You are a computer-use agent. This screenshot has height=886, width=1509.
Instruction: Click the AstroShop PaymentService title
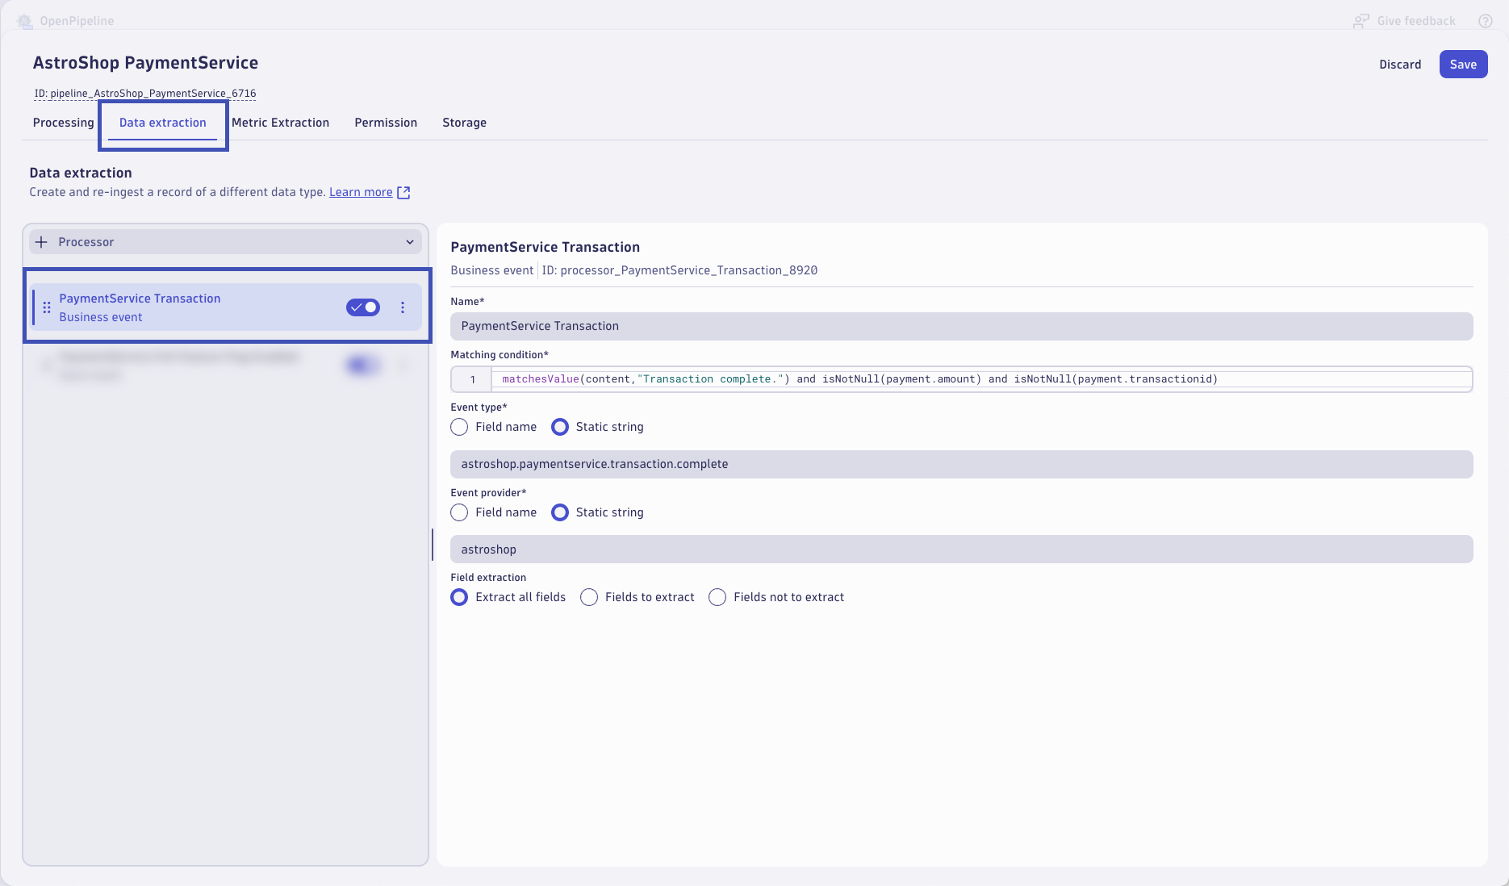coord(145,63)
